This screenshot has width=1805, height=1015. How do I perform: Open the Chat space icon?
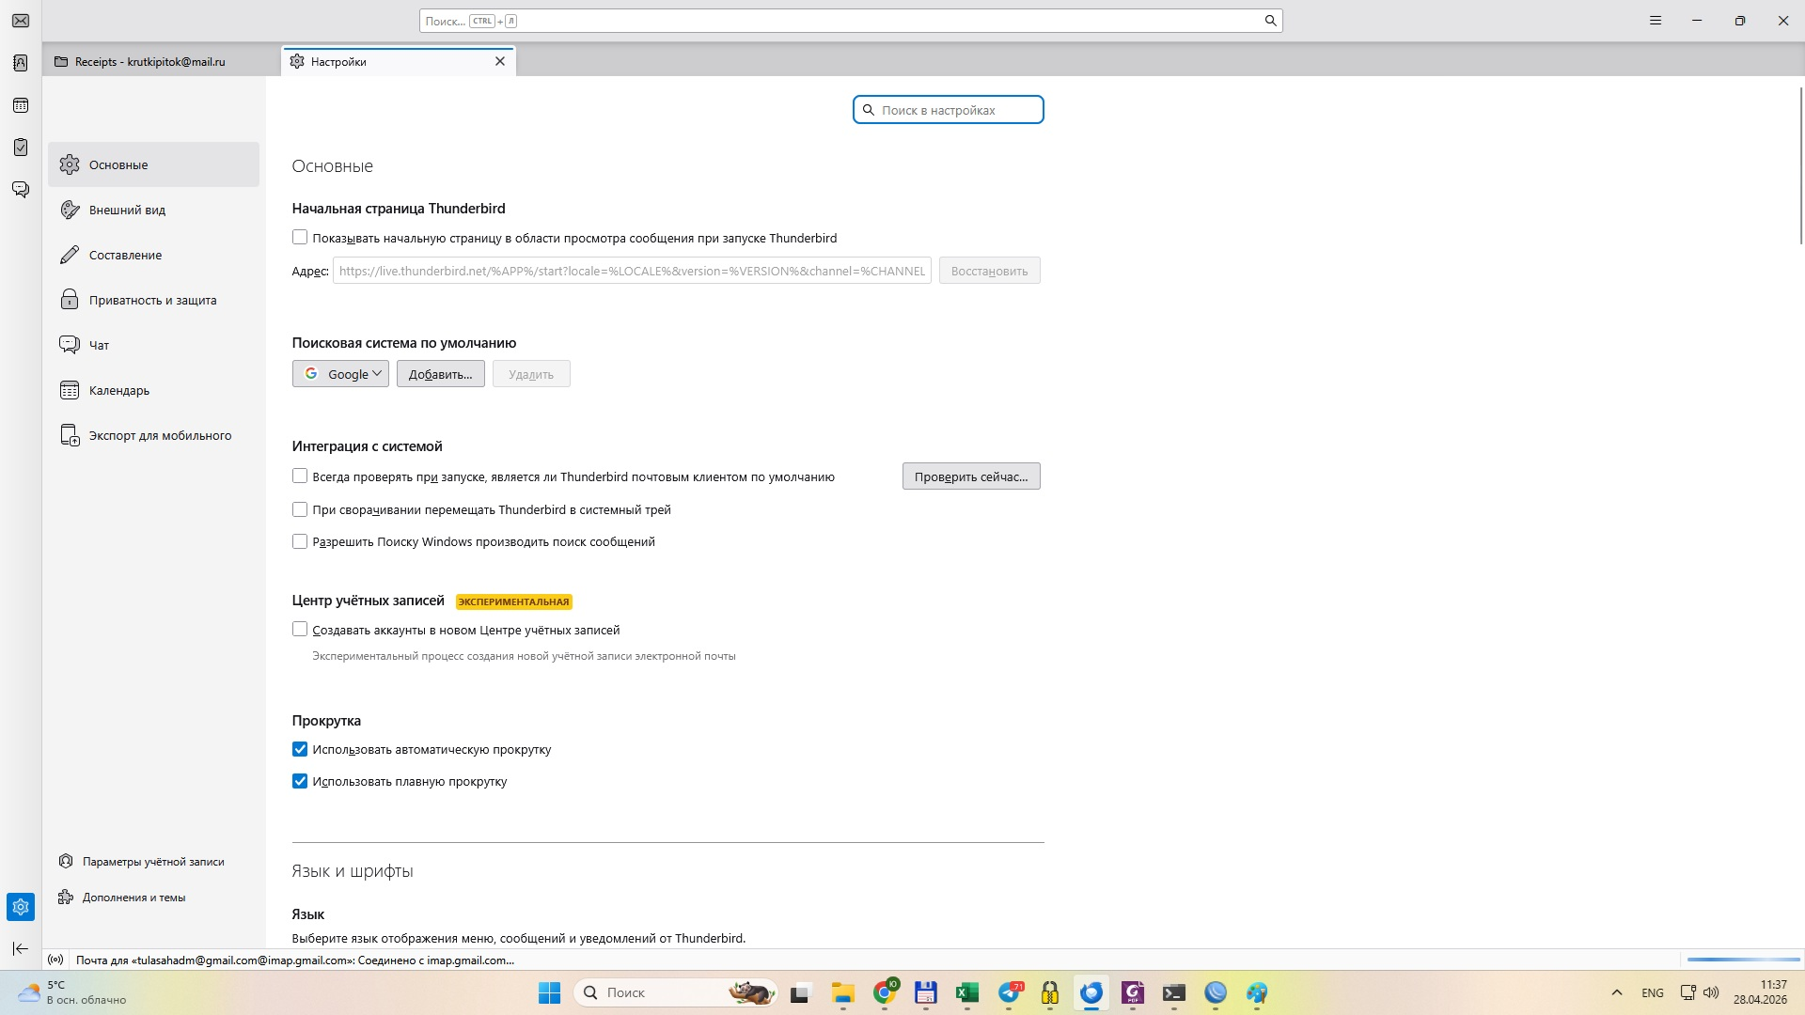pos(21,190)
